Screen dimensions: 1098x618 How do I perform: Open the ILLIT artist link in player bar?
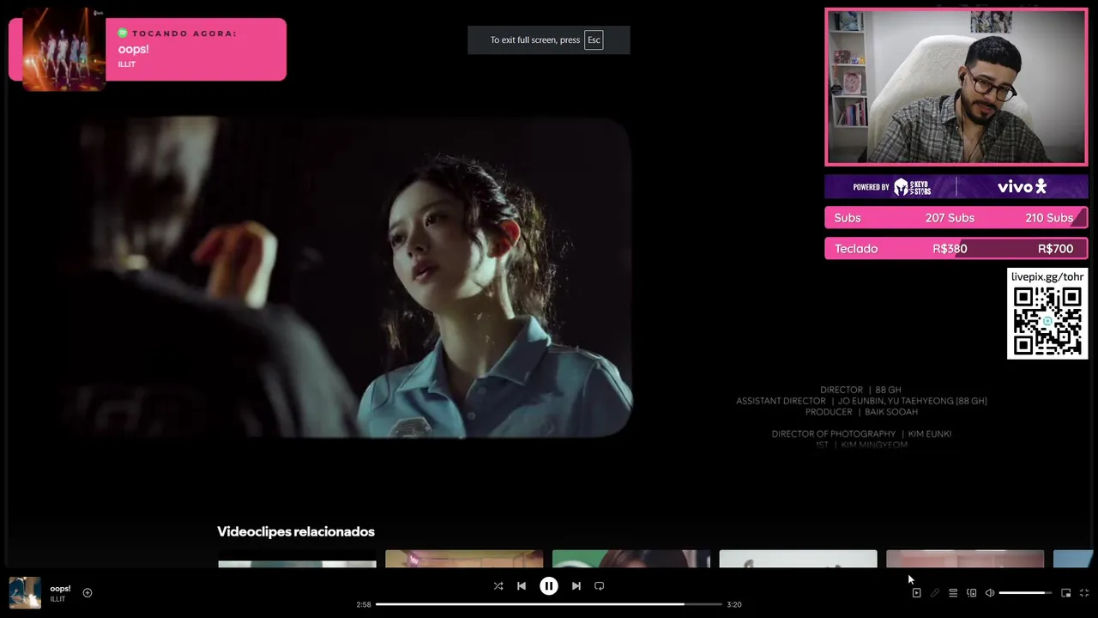(x=57, y=599)
